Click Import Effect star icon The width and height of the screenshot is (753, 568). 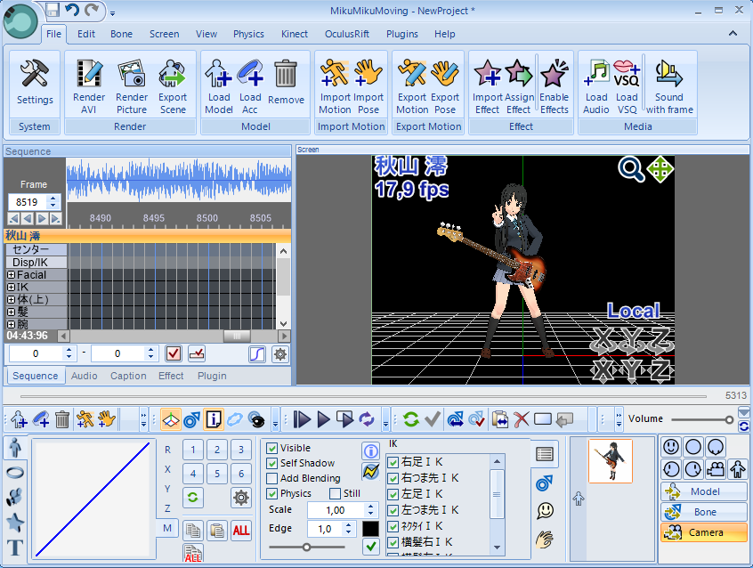click(x=488, y=73)
